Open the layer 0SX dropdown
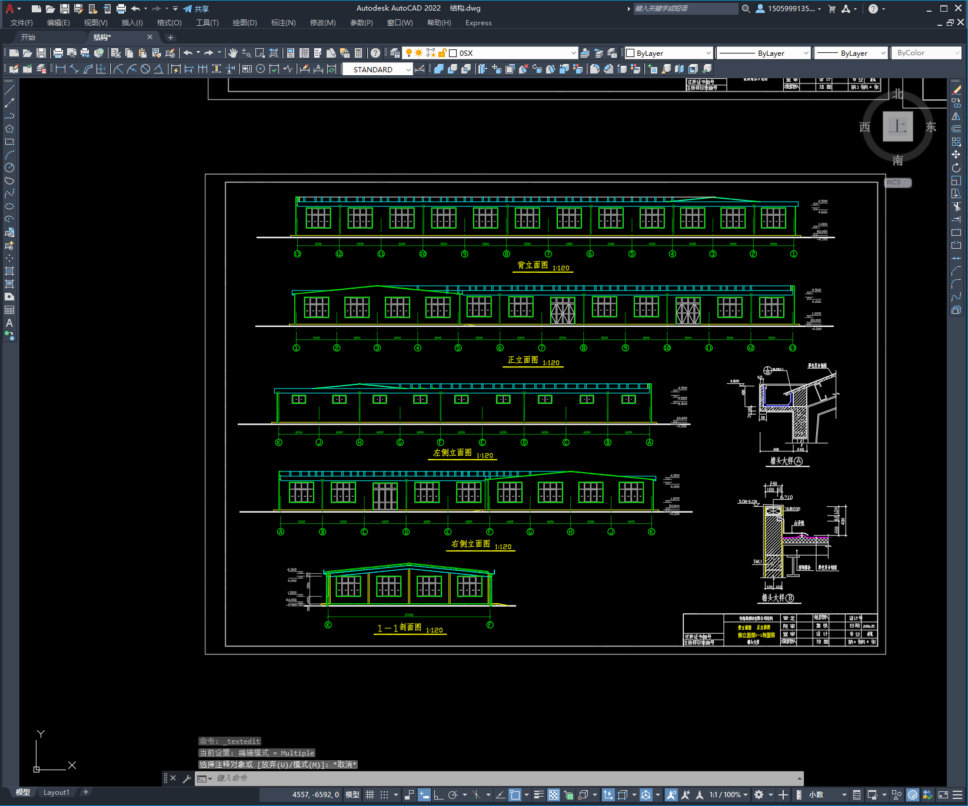Viewport: 968px width, 806px height. coord(574,53)
